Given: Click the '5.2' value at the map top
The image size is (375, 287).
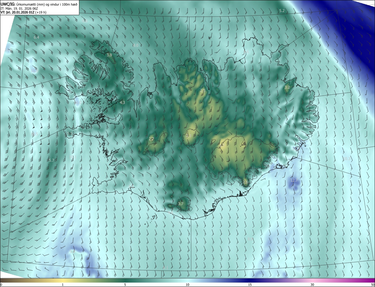Looking at the screenshot, I should 282,11.
